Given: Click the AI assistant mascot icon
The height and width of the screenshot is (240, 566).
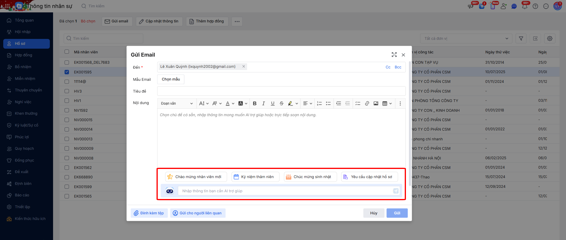Looking at the screenshot, I should pos(170,191).
